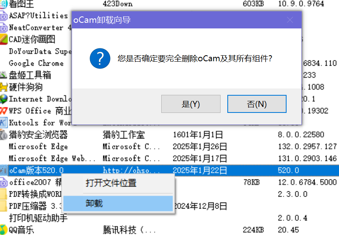339x235 pixels.
Task: Select the Microsoft Edge Web... entry
Action: point(52,159)
